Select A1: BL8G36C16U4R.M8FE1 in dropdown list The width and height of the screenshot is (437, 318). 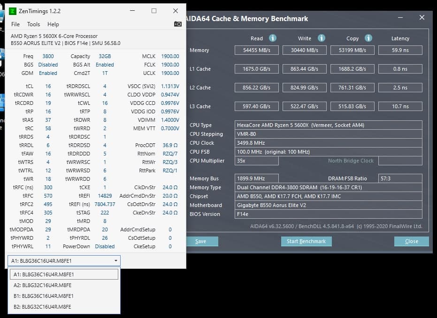[64, 274]
